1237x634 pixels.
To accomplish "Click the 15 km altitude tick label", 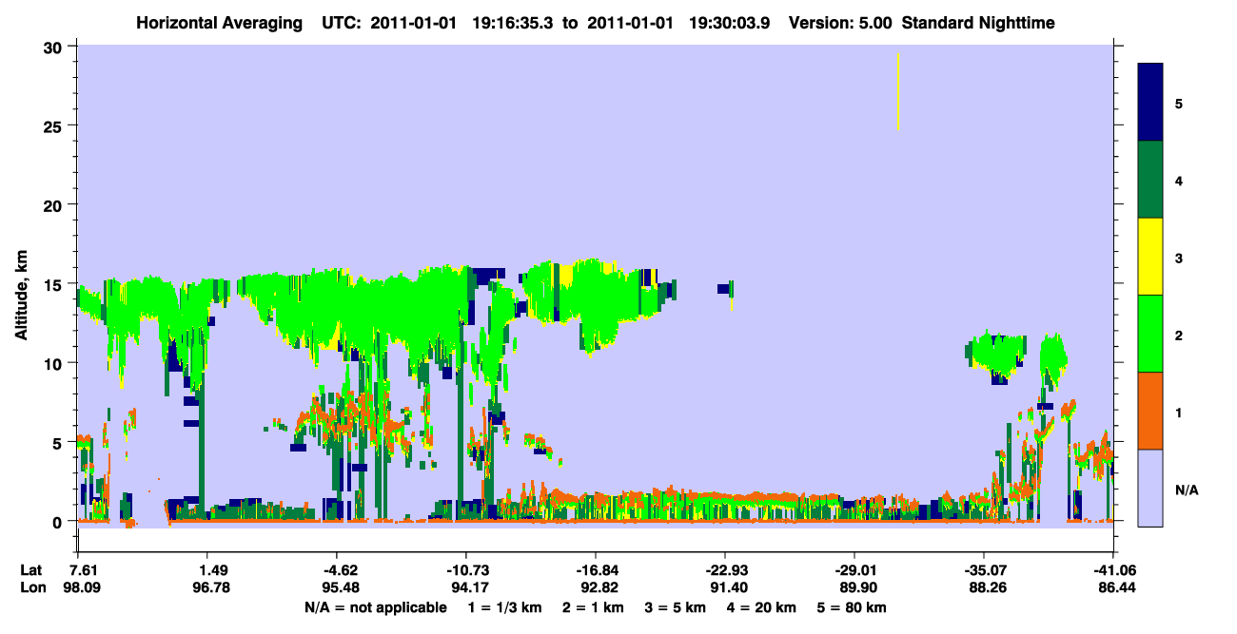I will (x=54, y=284).
